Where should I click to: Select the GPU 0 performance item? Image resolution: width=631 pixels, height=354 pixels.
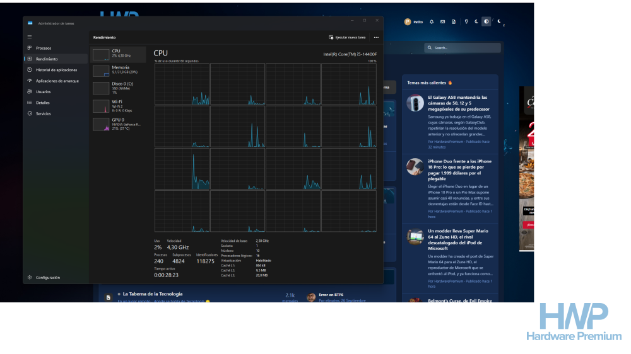119,124
